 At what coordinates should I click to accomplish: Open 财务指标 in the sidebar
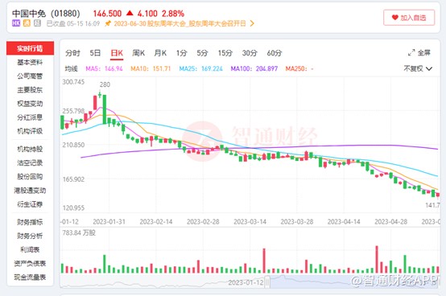coord(30,222)
